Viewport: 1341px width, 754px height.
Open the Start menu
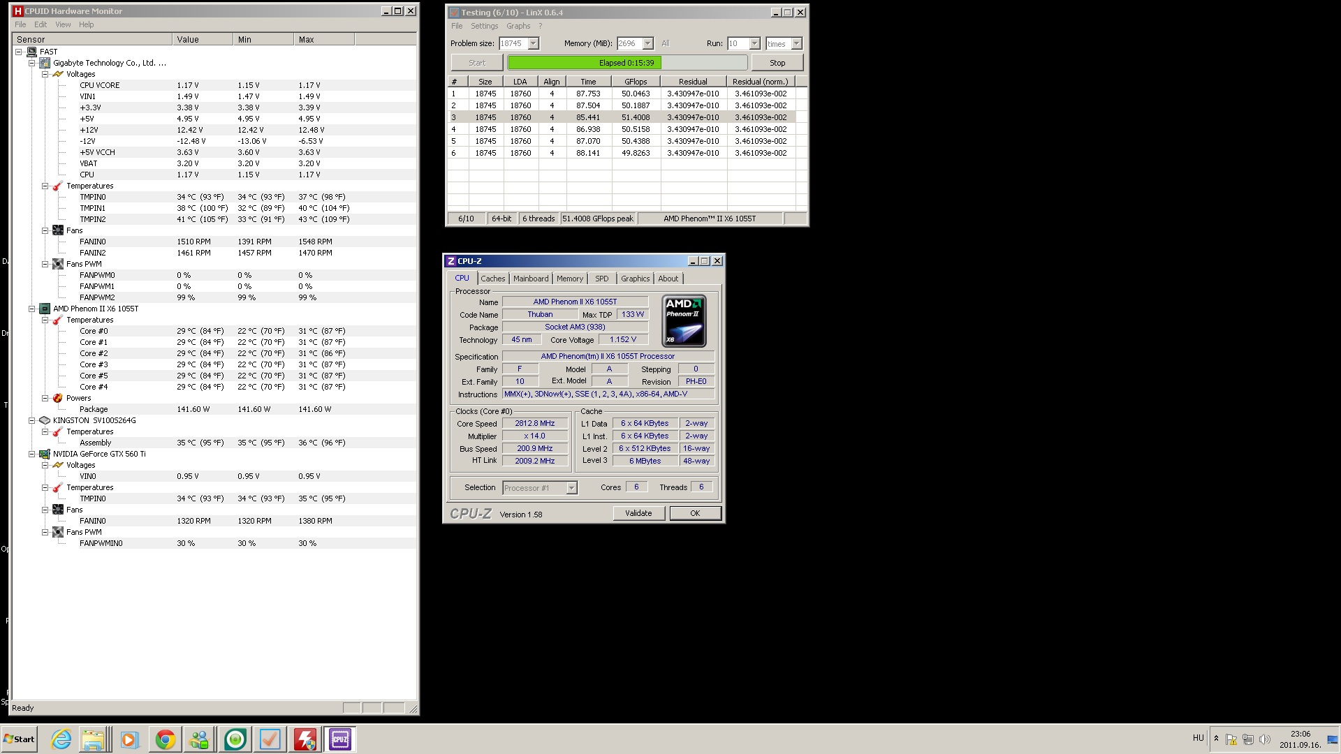pyautogui.click(x=20, y=739)
